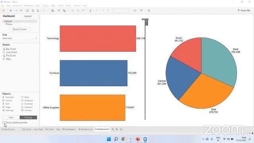
Task: Select Line Chart in Sheets list
Action: point(10,52)
